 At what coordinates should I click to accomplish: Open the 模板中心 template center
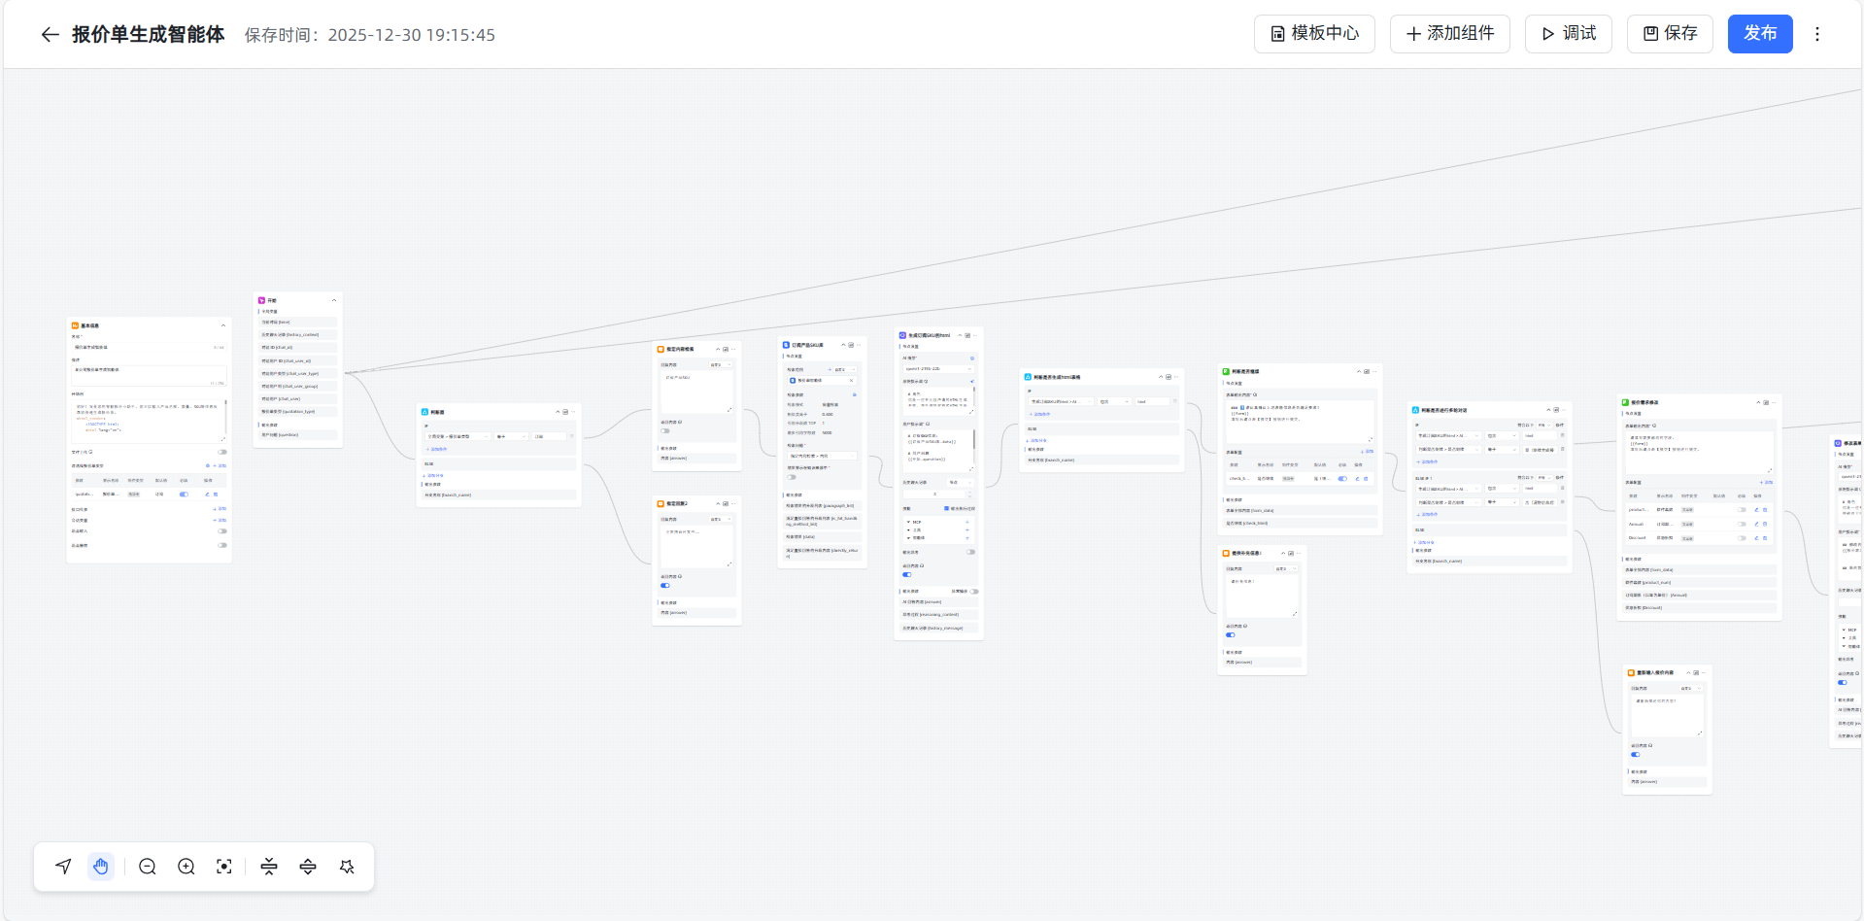[x=1314, y=34]
